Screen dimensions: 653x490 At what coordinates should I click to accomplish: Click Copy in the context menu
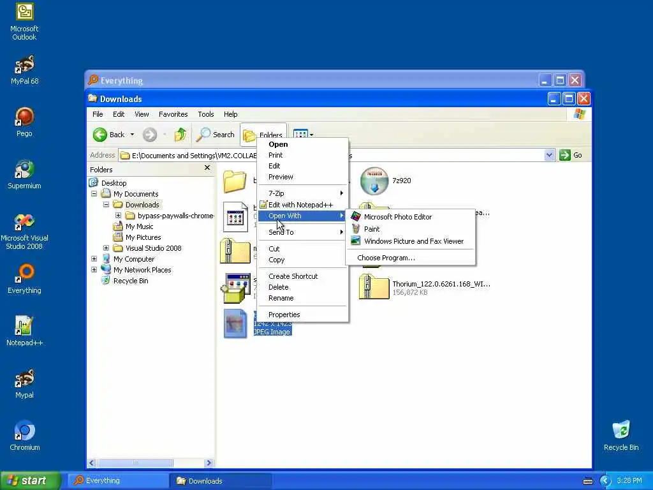click(x=303, y=260)
